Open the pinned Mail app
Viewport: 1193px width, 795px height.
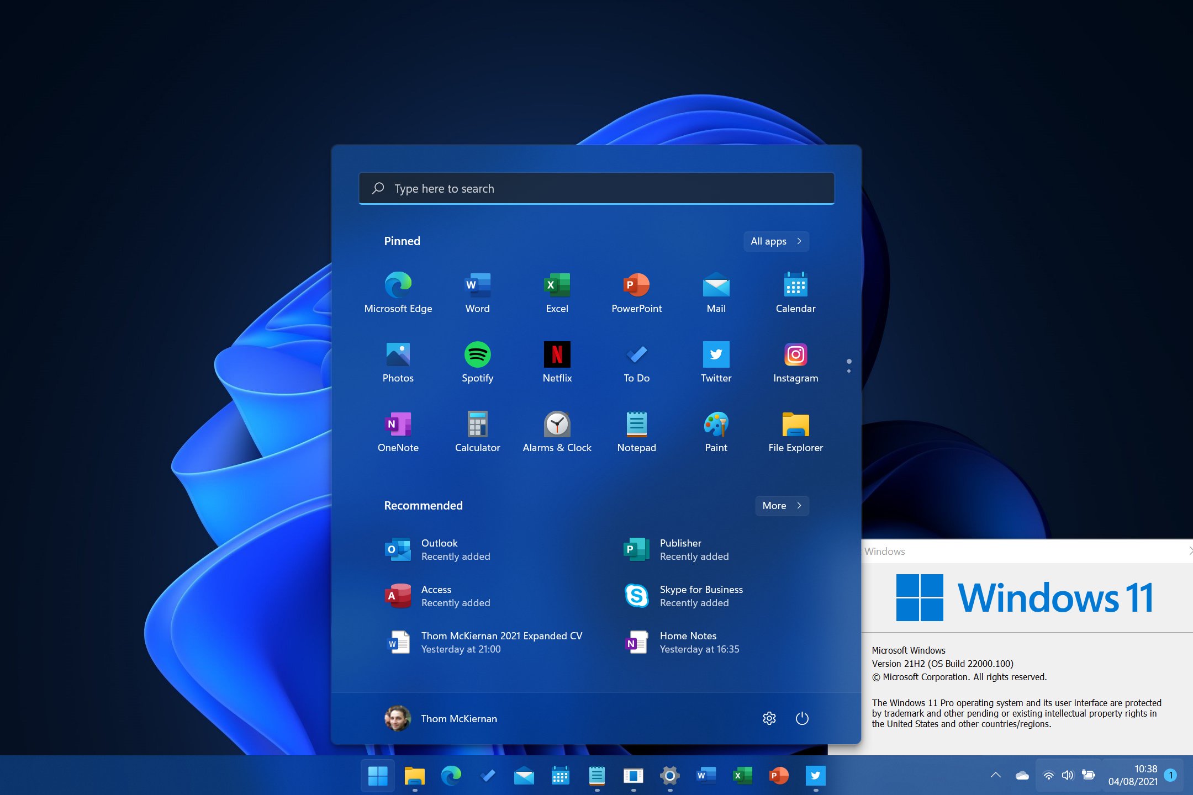(x=716, y=293)
